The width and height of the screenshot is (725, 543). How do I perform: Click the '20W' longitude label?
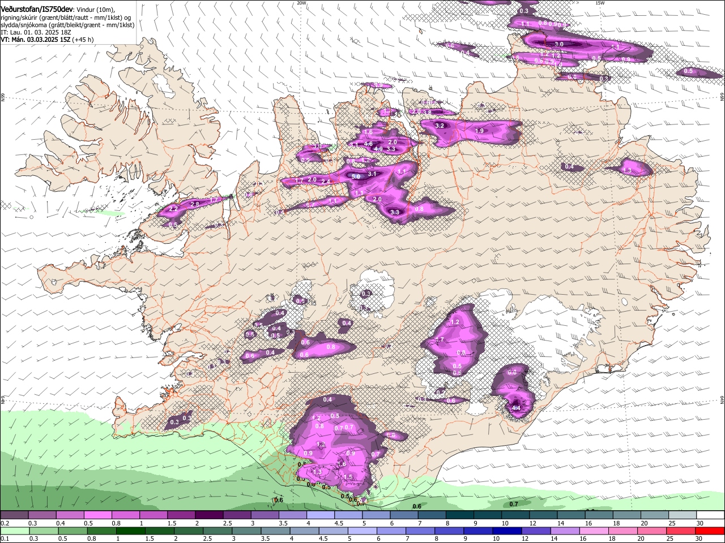point(301,2)
